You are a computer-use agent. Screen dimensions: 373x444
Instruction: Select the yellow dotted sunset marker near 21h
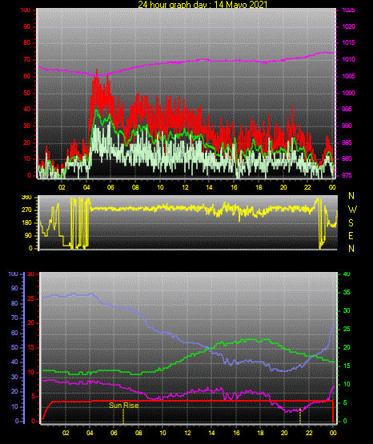tap(300, 416)
